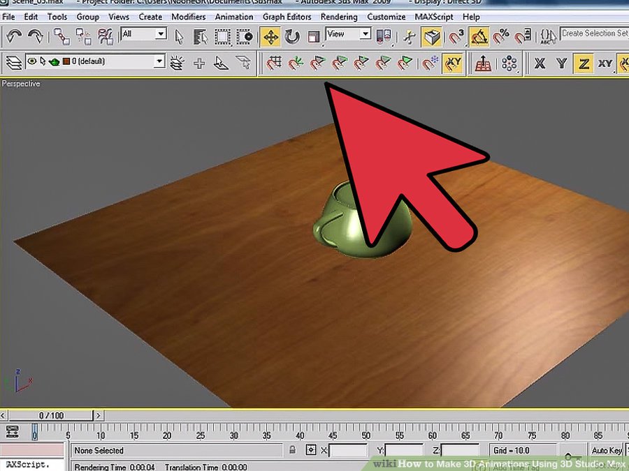Expand the 0 (default) layer dropdown
Screen dimensions: 629x471
pyautogui.click(x=159, y=62)
